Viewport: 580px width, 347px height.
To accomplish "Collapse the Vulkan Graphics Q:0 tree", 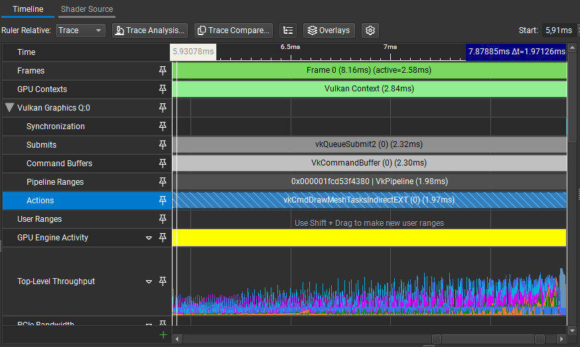I will (10, 108).
